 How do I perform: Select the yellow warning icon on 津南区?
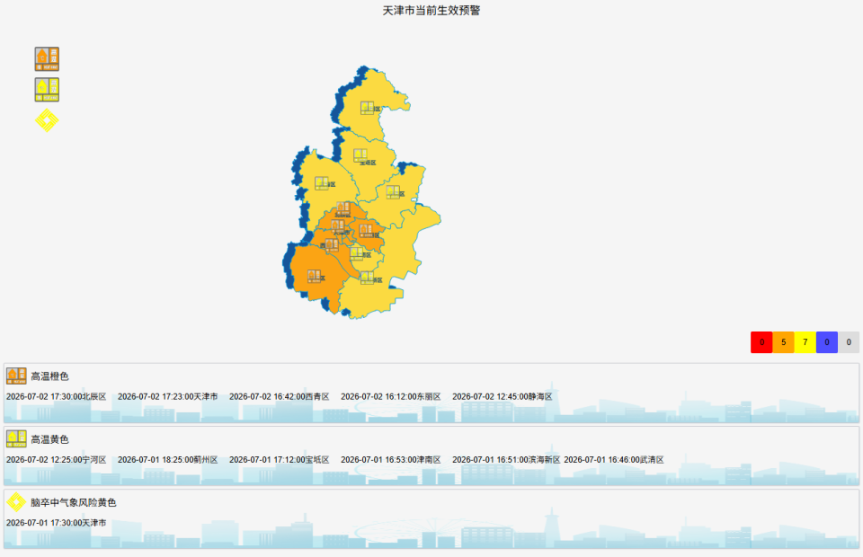click(x=357, y=253)
